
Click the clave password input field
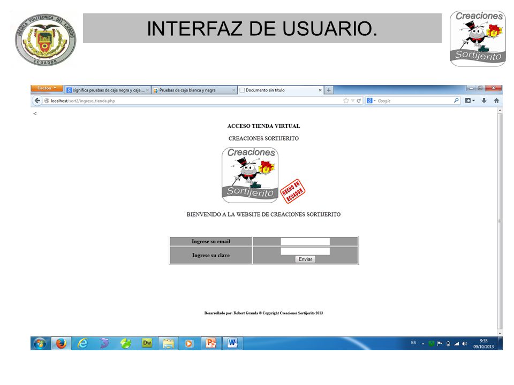pyautogui.click(x=305, y=251)
